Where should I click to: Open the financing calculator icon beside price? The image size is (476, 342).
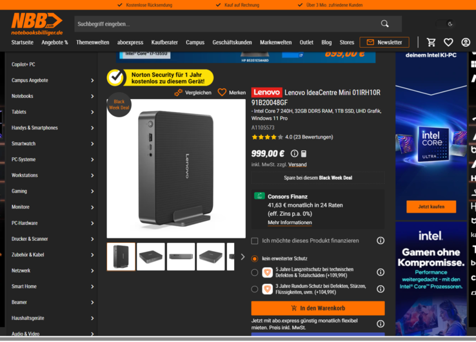coord(304,154)
